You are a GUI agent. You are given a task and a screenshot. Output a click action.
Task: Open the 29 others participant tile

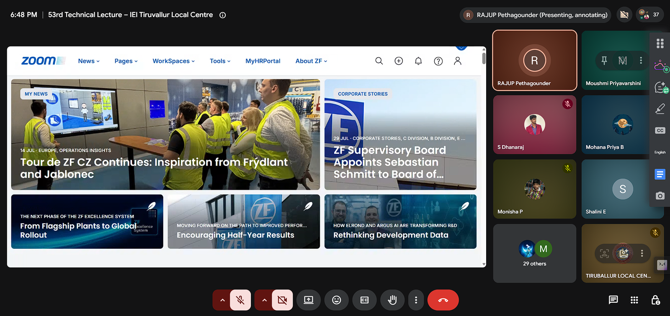pyautogui.click(x=535, y=253)
